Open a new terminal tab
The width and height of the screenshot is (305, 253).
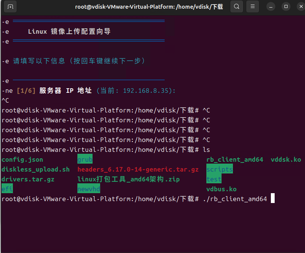pyautogui.click(x=10, y=6)
